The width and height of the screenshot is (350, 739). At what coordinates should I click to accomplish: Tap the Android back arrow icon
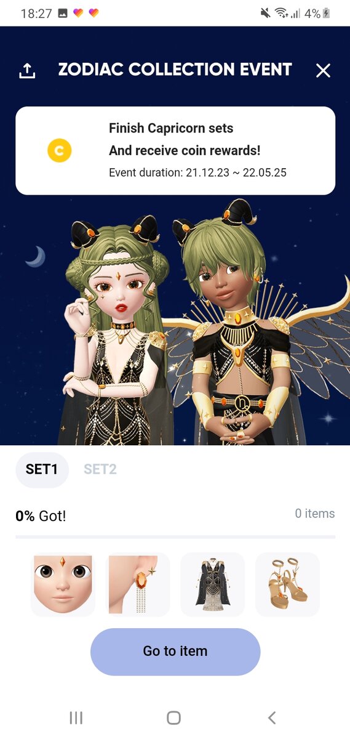pyautogui.click(x=272, y=717)
